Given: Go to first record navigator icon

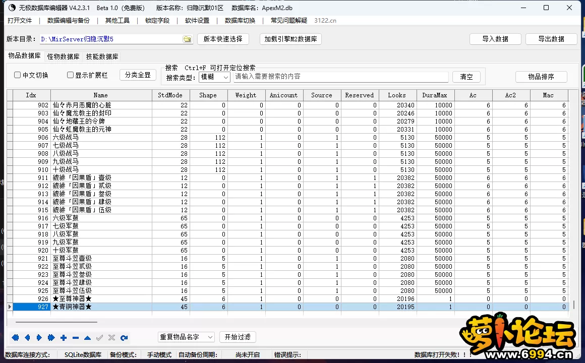Looking at the screenshot, I should point(15,338).
